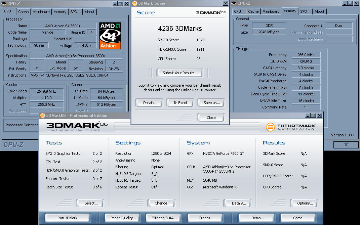Click Channels # value Dual
This screenshot has width=360, height=225.
[339, 26]
